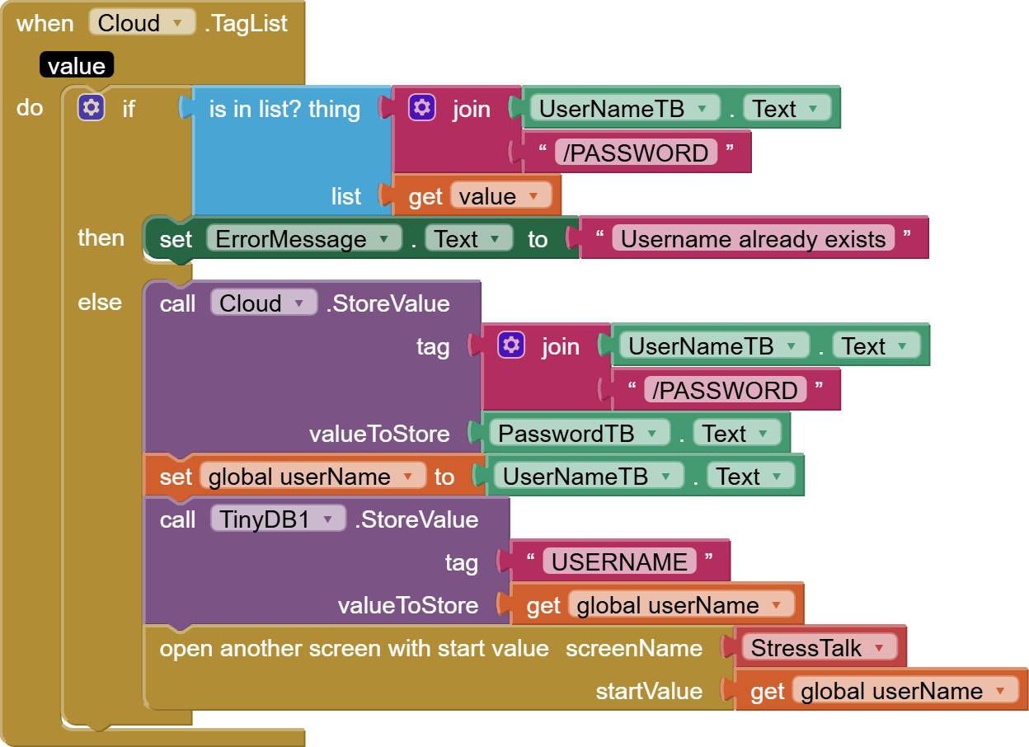The width and height of the screenshot is (1029, 747).
Task: Edit the /PASSWORD text in the is-in-list join
Action: pos(636,153)
